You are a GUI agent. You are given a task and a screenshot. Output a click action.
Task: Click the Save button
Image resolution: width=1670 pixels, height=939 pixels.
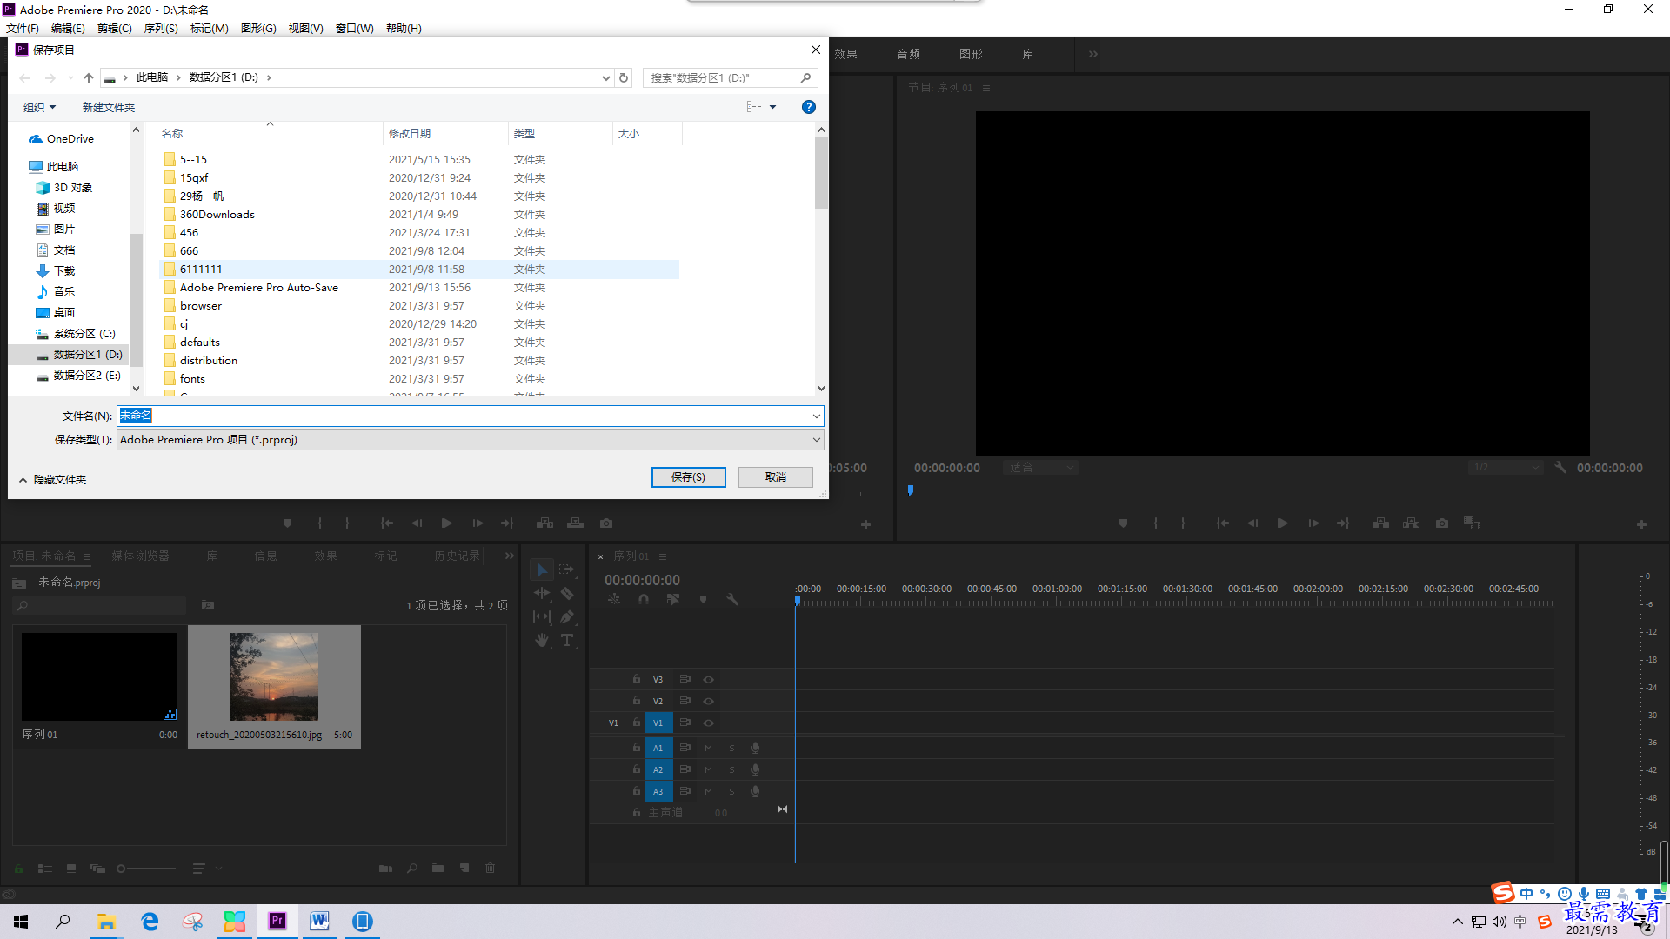point(688,477)
